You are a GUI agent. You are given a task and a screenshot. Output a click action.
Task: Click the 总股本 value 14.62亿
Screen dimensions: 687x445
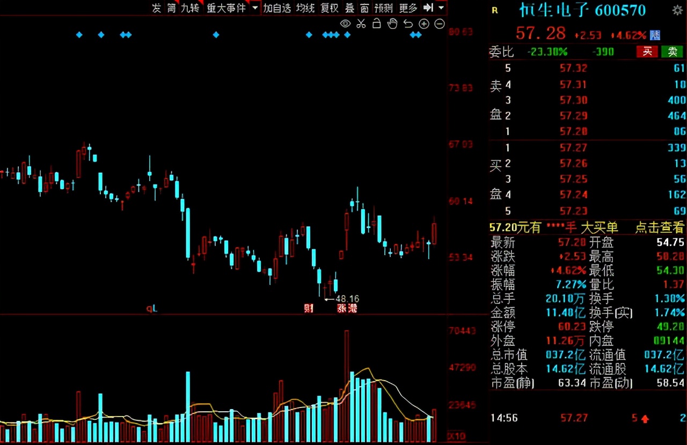[566, 369]
